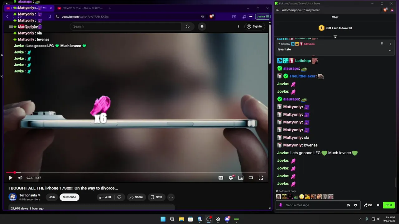
Task: Open the system volume speaker icon
Action: tap(378, 219)
